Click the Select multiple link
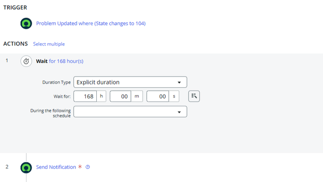323x182 pixels. pos(49,44)
